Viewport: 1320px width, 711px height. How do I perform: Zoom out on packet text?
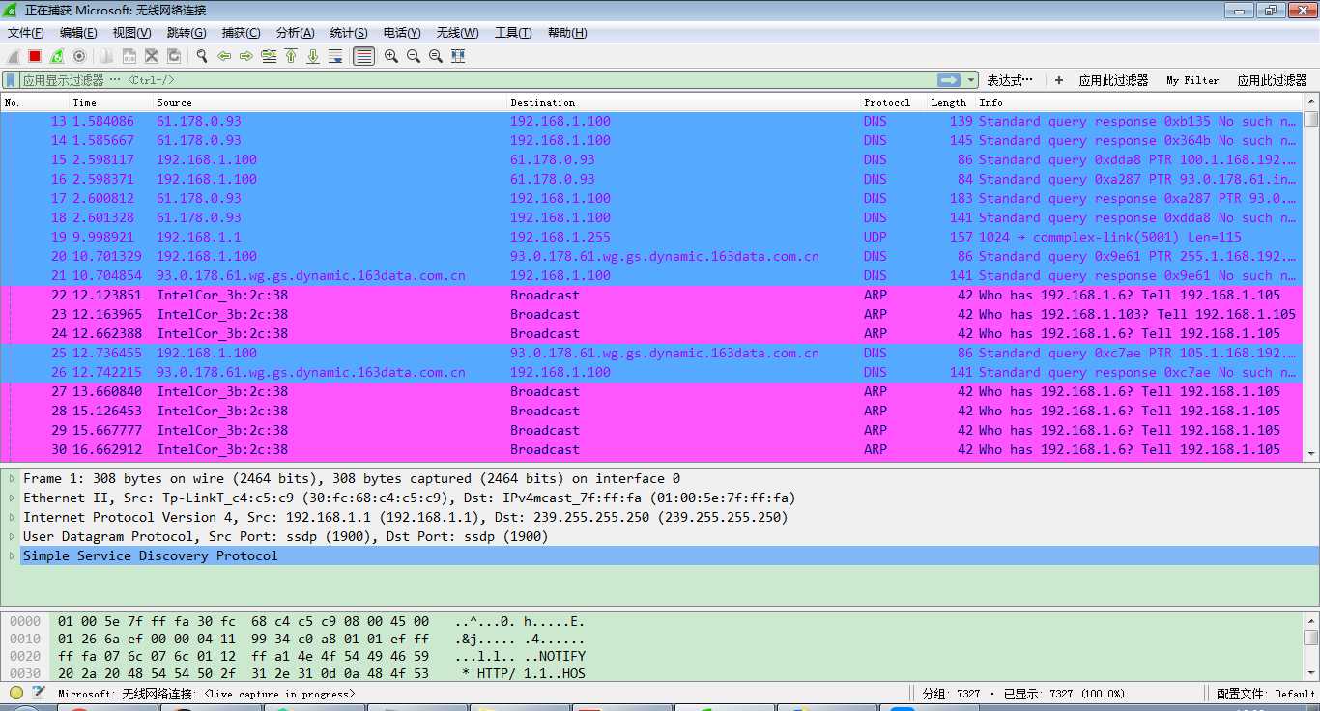click(x=414, y=56)
